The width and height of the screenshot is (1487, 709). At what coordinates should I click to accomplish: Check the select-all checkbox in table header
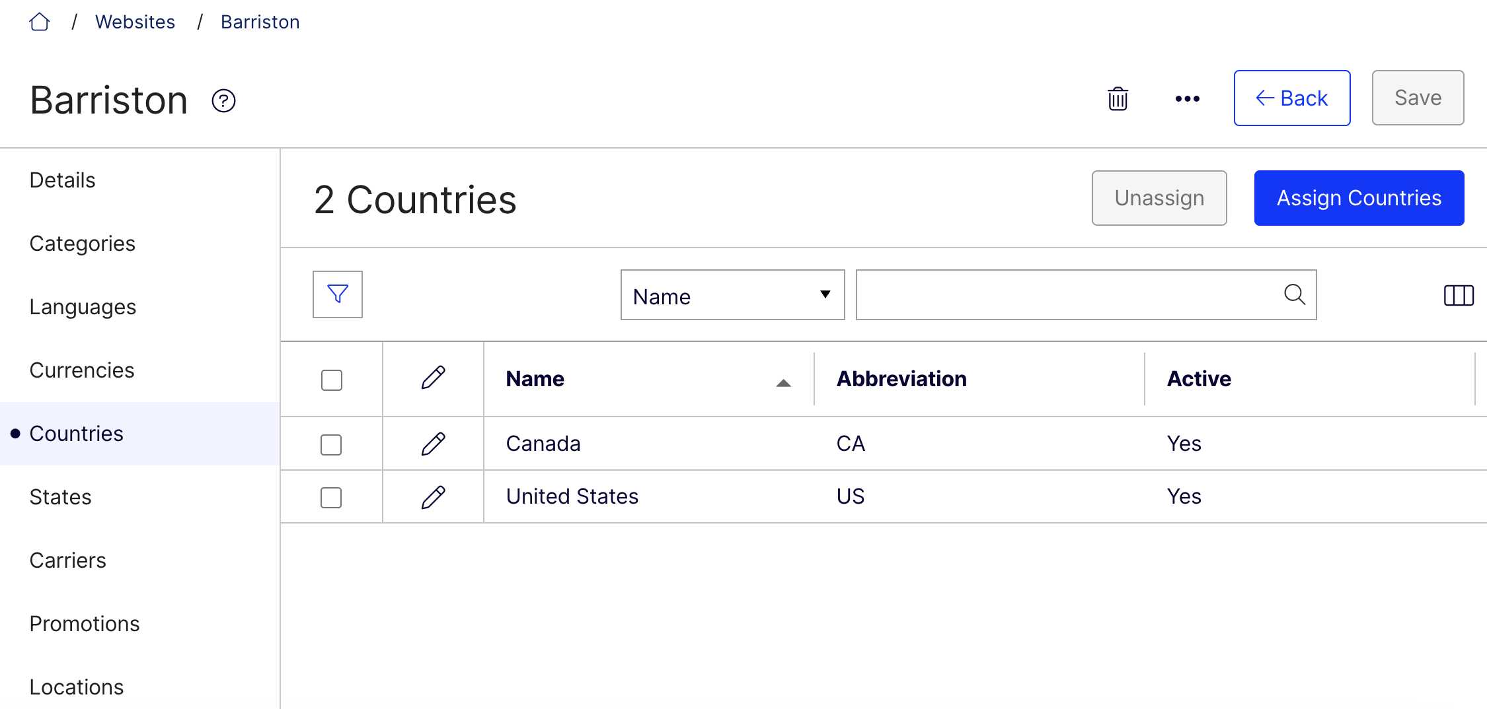(x=331, y=380)
